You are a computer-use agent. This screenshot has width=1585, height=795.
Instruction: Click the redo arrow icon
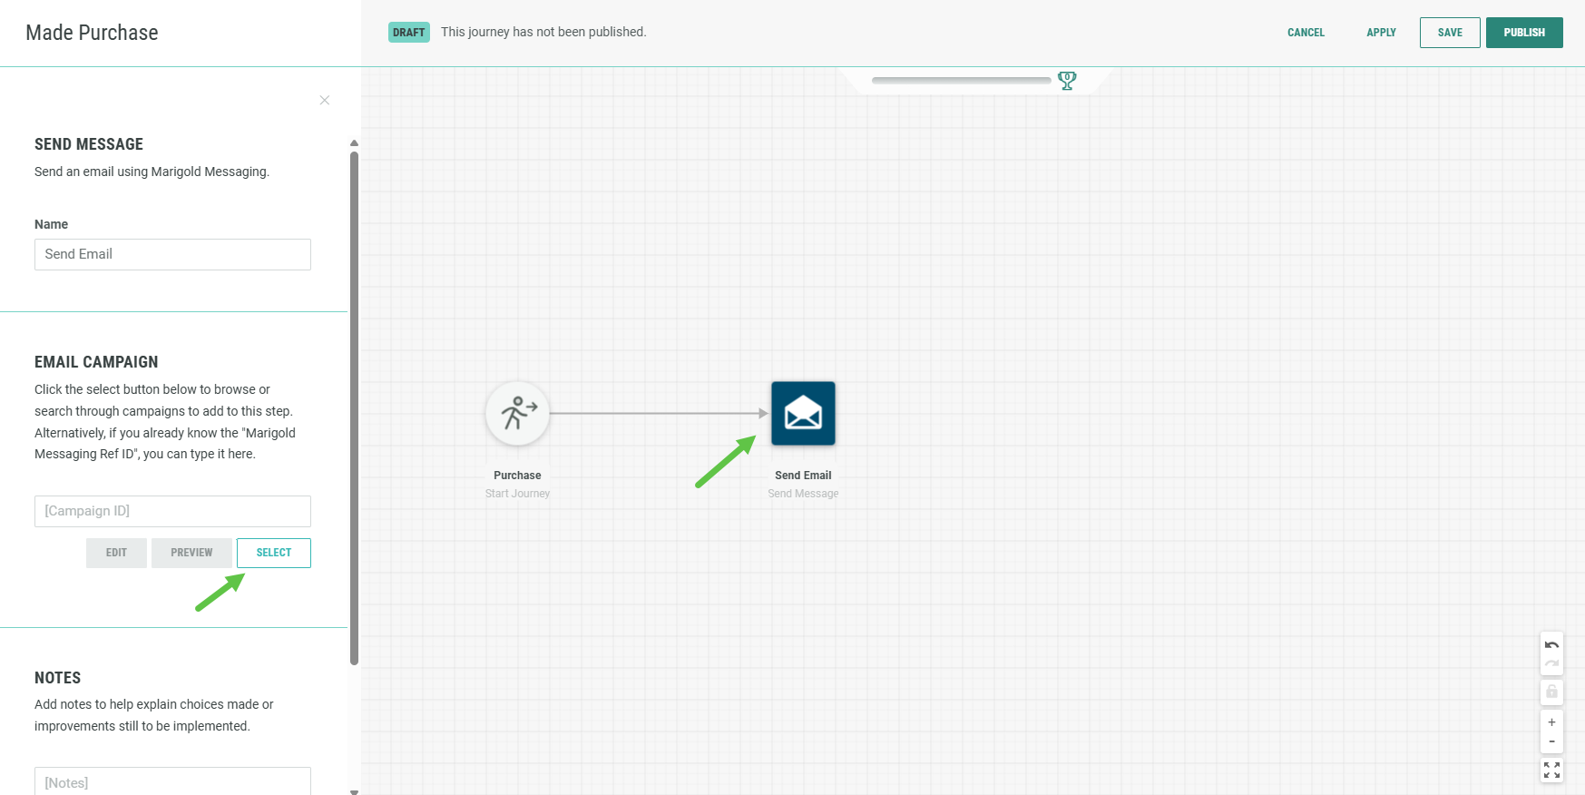click(x=1551, y=663)
